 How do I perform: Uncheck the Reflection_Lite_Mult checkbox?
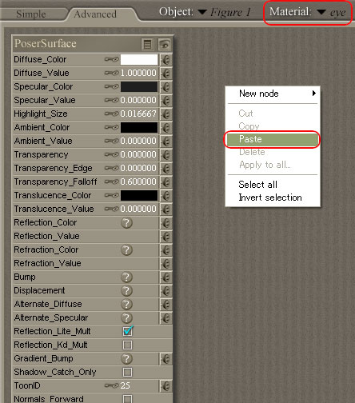(x=128, y=331)
